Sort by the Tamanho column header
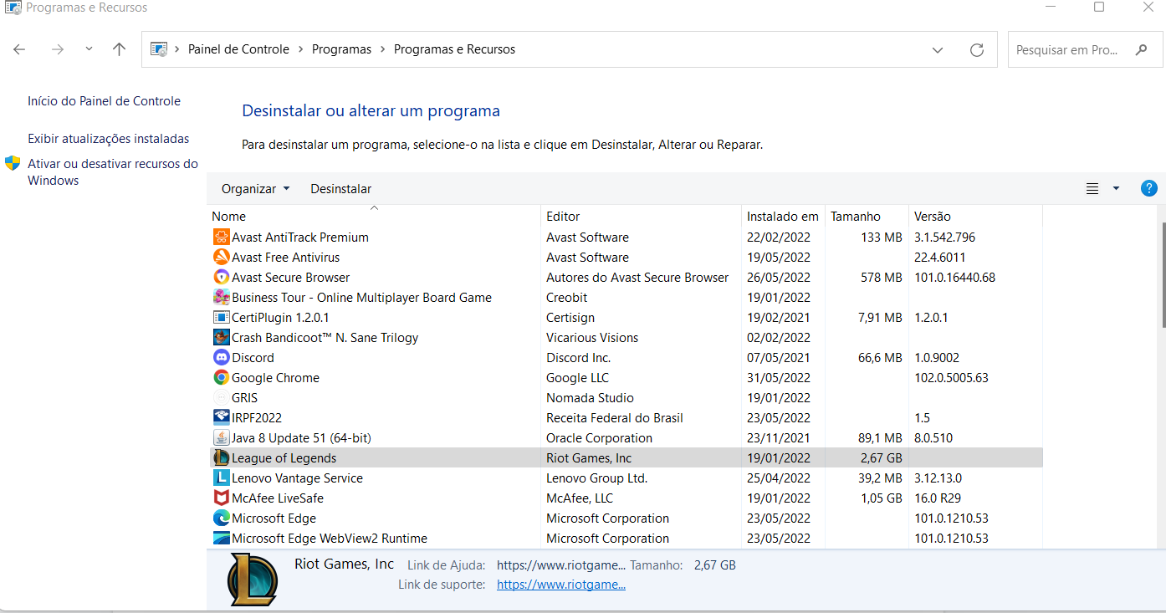The image size is (1166, 613). pyautogui.click(x=867, y=217)
